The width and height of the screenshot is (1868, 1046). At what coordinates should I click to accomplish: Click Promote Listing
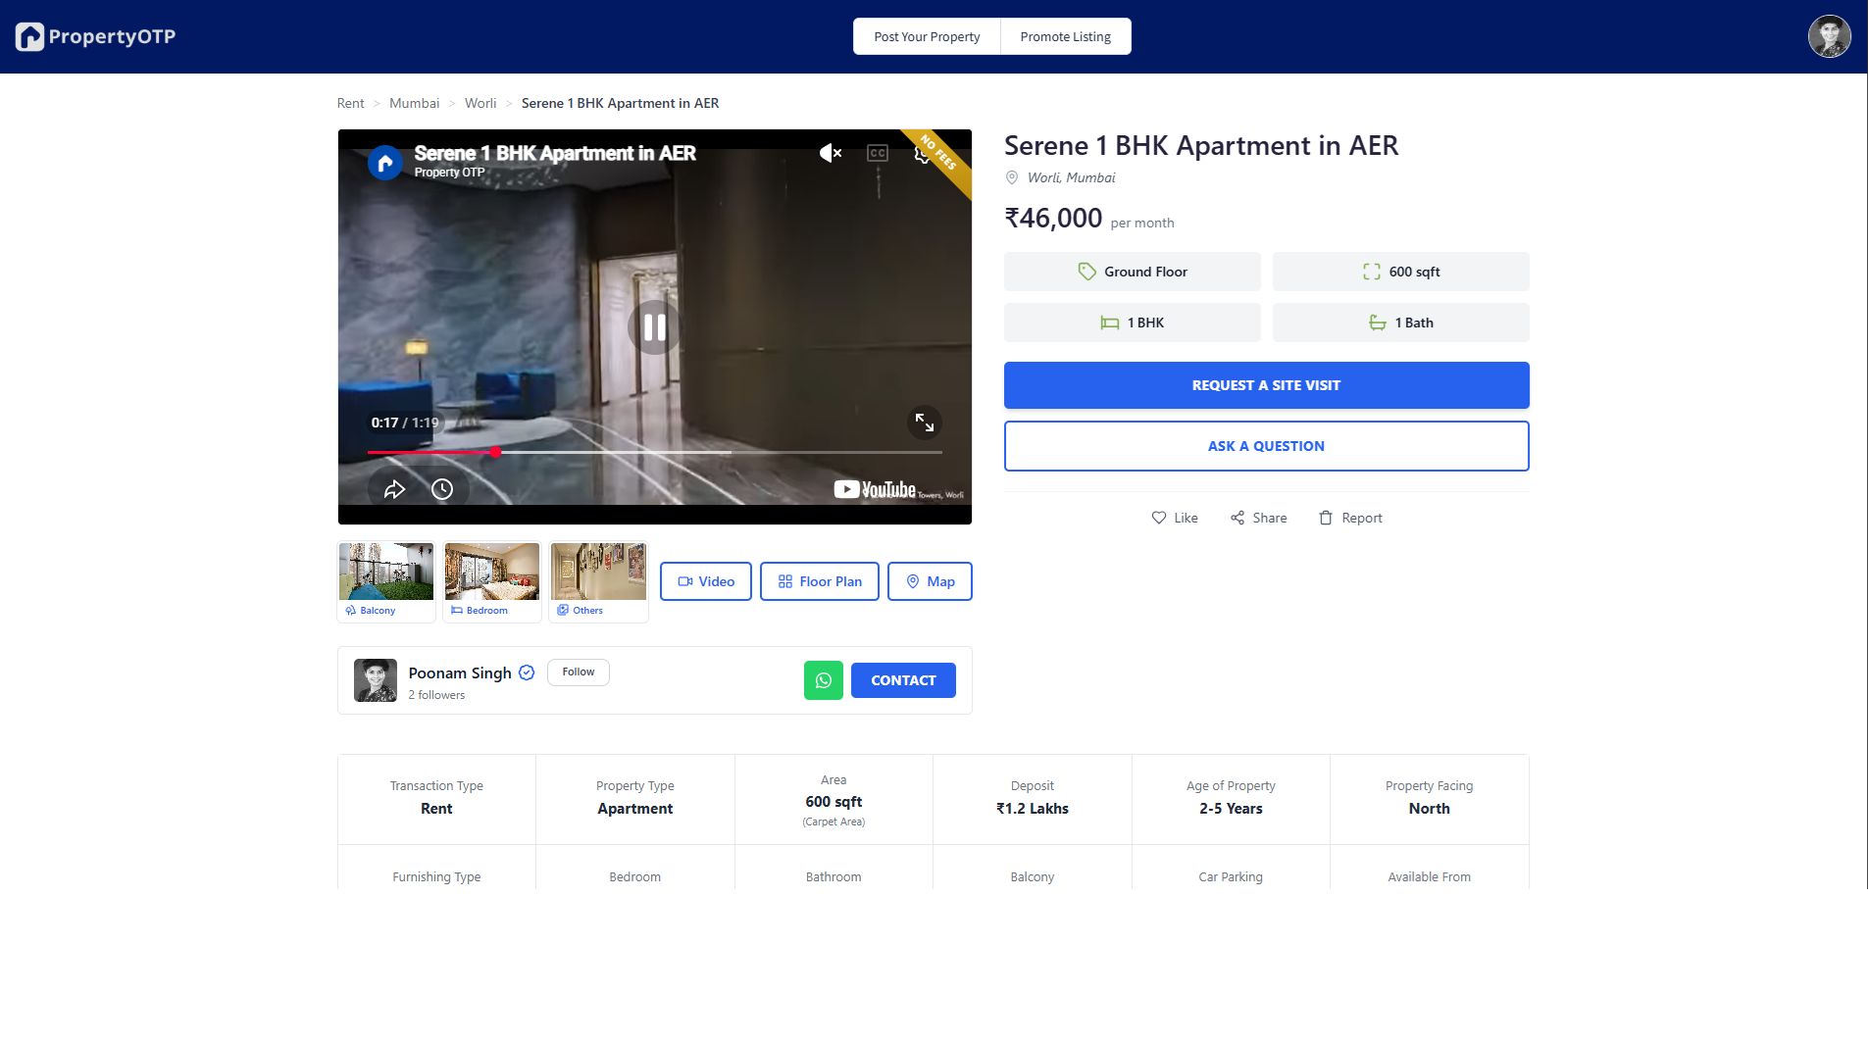click(1066, 36)
